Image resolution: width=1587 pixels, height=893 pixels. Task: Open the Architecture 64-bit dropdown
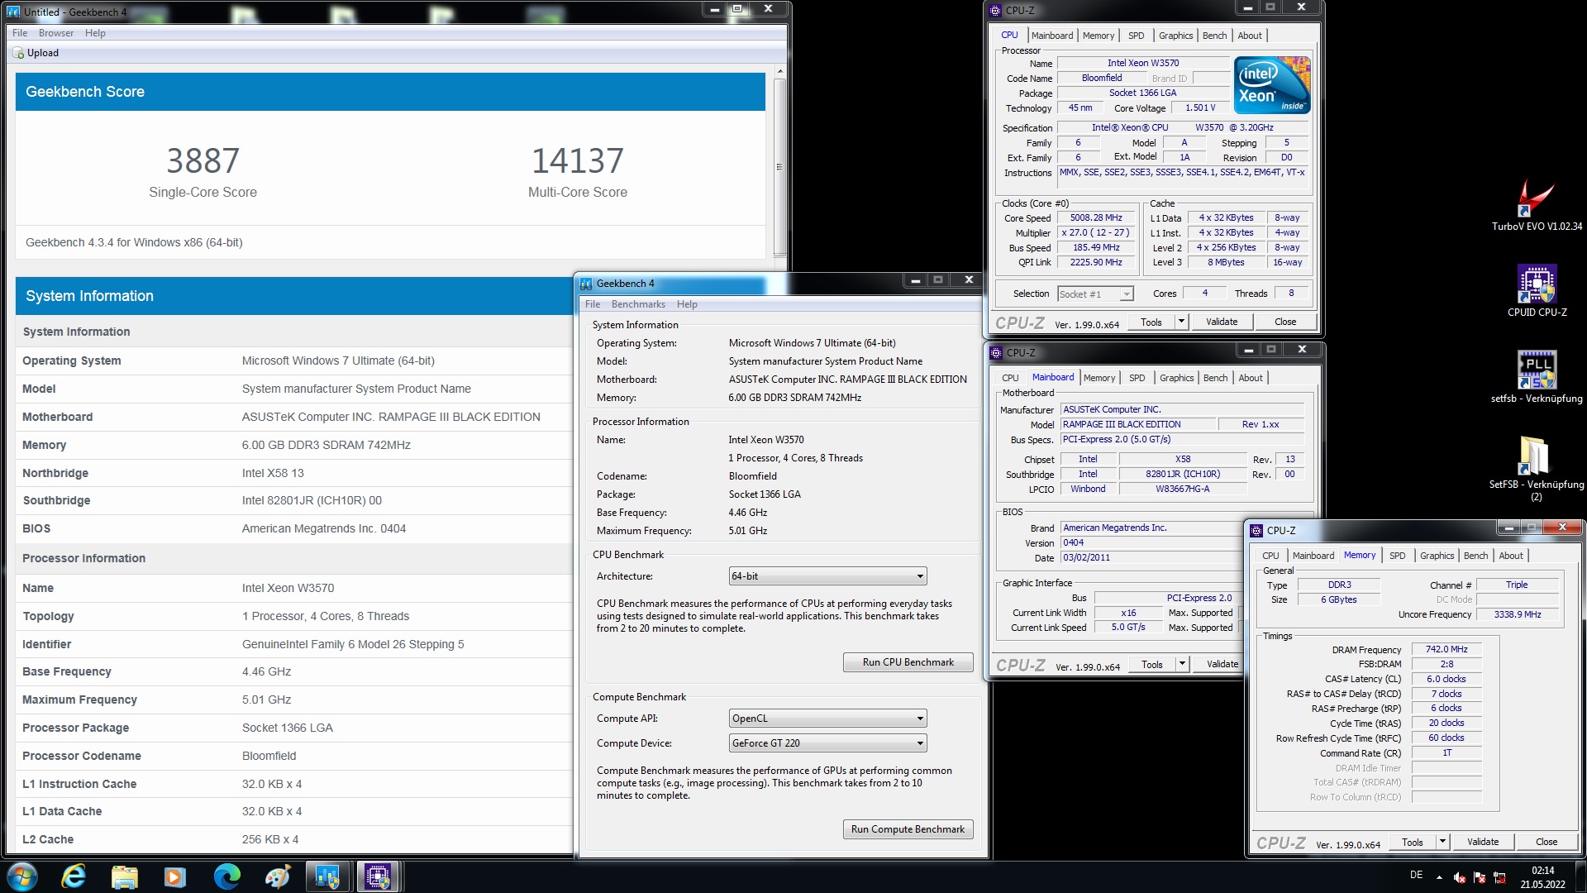pos(827,576)
